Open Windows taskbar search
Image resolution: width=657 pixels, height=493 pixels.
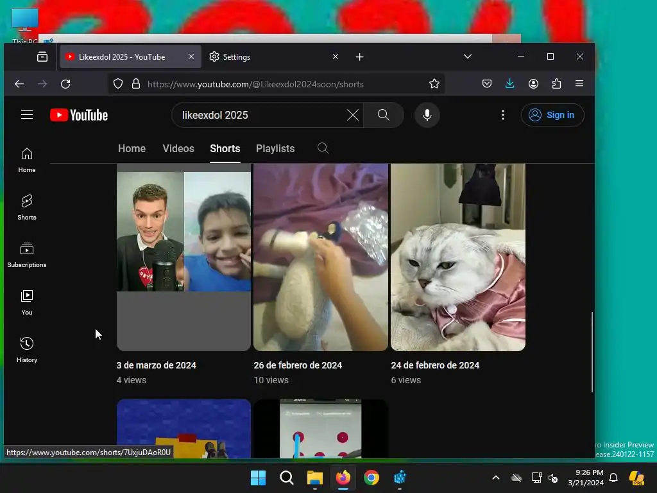tap(287, 478)
